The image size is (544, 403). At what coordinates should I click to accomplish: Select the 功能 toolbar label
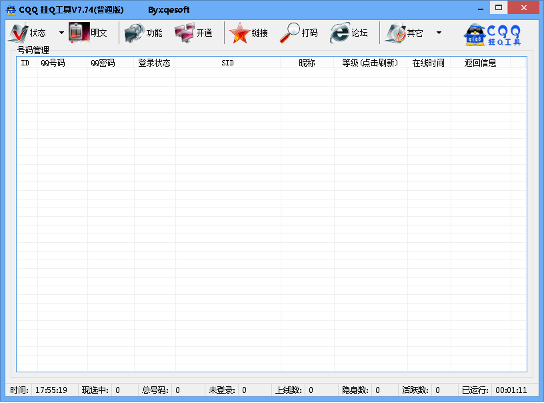[x=154, y=33]
